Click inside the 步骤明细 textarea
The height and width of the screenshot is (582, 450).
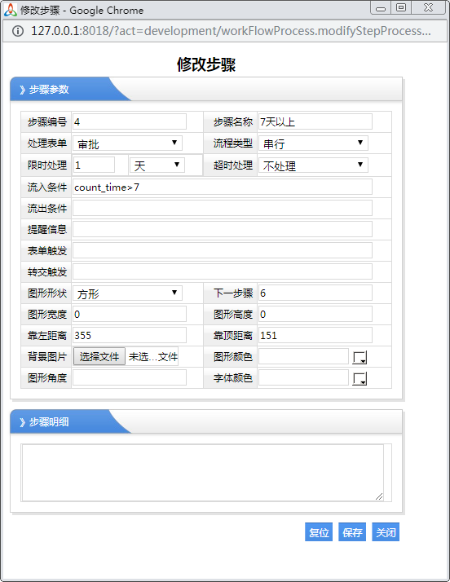tap(203, 473)
